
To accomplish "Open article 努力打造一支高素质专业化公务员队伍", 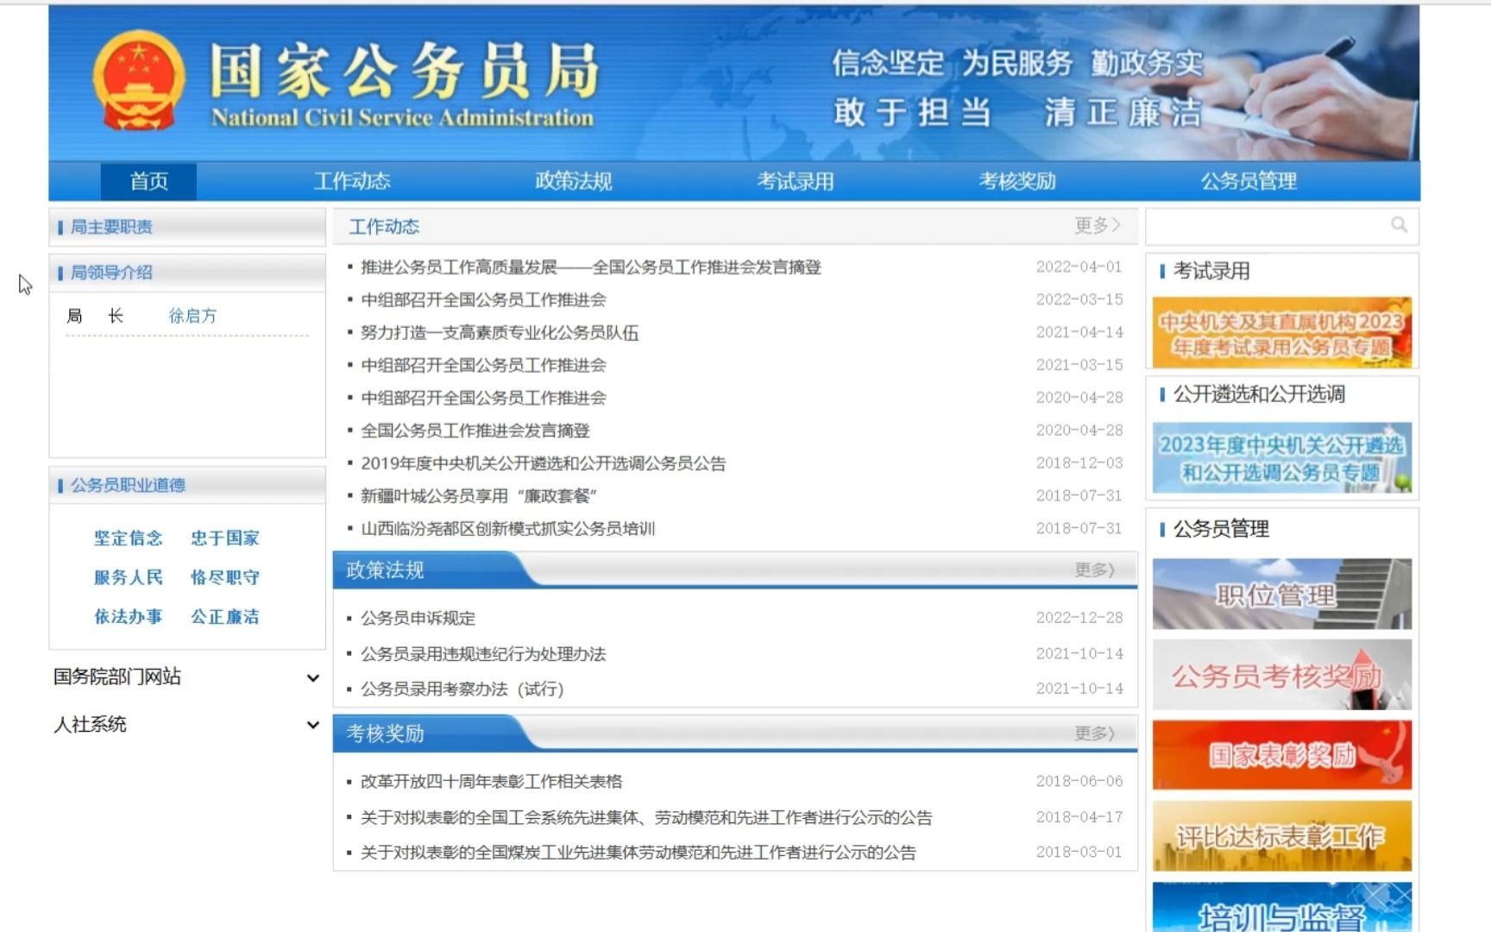I will point(500,332).
